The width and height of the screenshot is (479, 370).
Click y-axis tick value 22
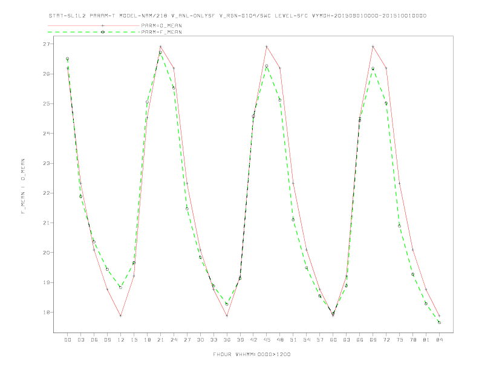pos(46,193)
